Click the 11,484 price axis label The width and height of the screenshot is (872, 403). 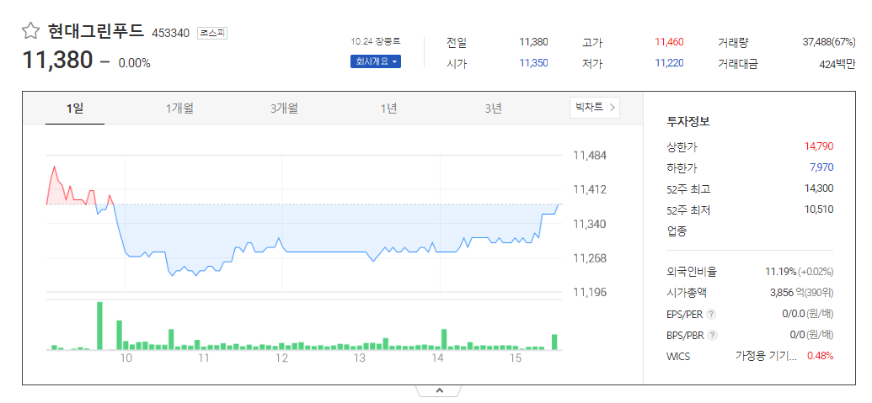coord(590,156)
